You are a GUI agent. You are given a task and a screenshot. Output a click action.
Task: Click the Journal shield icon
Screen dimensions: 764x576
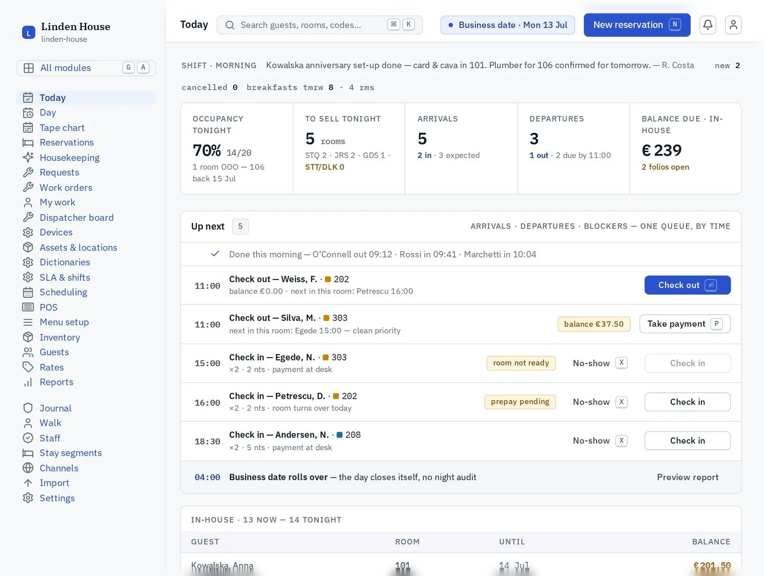click(x=28, y=408)
